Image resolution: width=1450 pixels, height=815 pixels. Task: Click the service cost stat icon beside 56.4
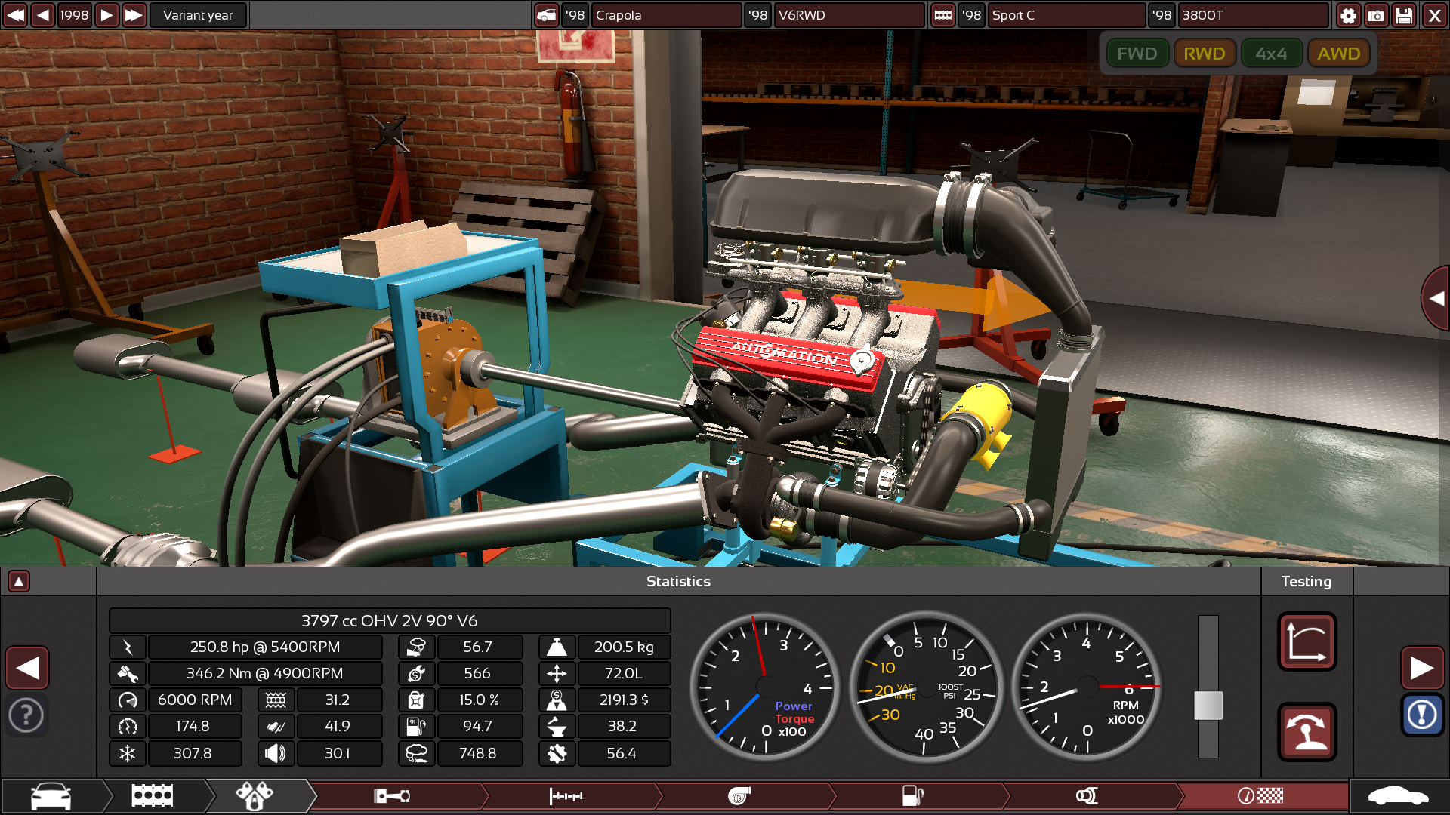coord(557,753)
